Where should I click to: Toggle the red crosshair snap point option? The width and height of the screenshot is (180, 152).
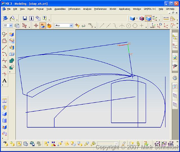pos(36,26)
